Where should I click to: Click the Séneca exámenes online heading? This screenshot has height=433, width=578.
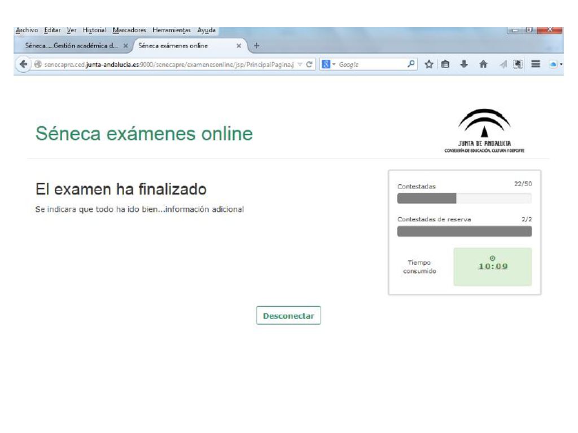click(x=144, y=133)
